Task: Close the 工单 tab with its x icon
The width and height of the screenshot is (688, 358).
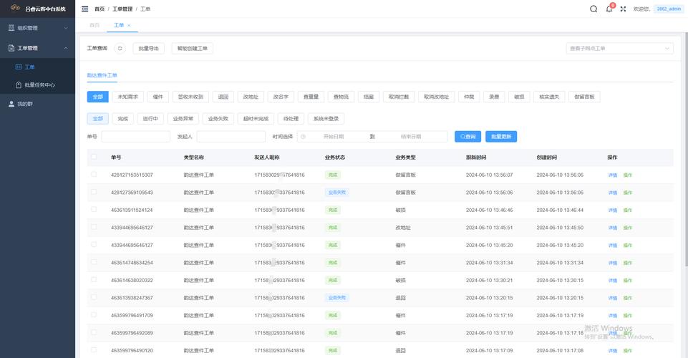Action: pyautogui.click(x=129, y=26)
